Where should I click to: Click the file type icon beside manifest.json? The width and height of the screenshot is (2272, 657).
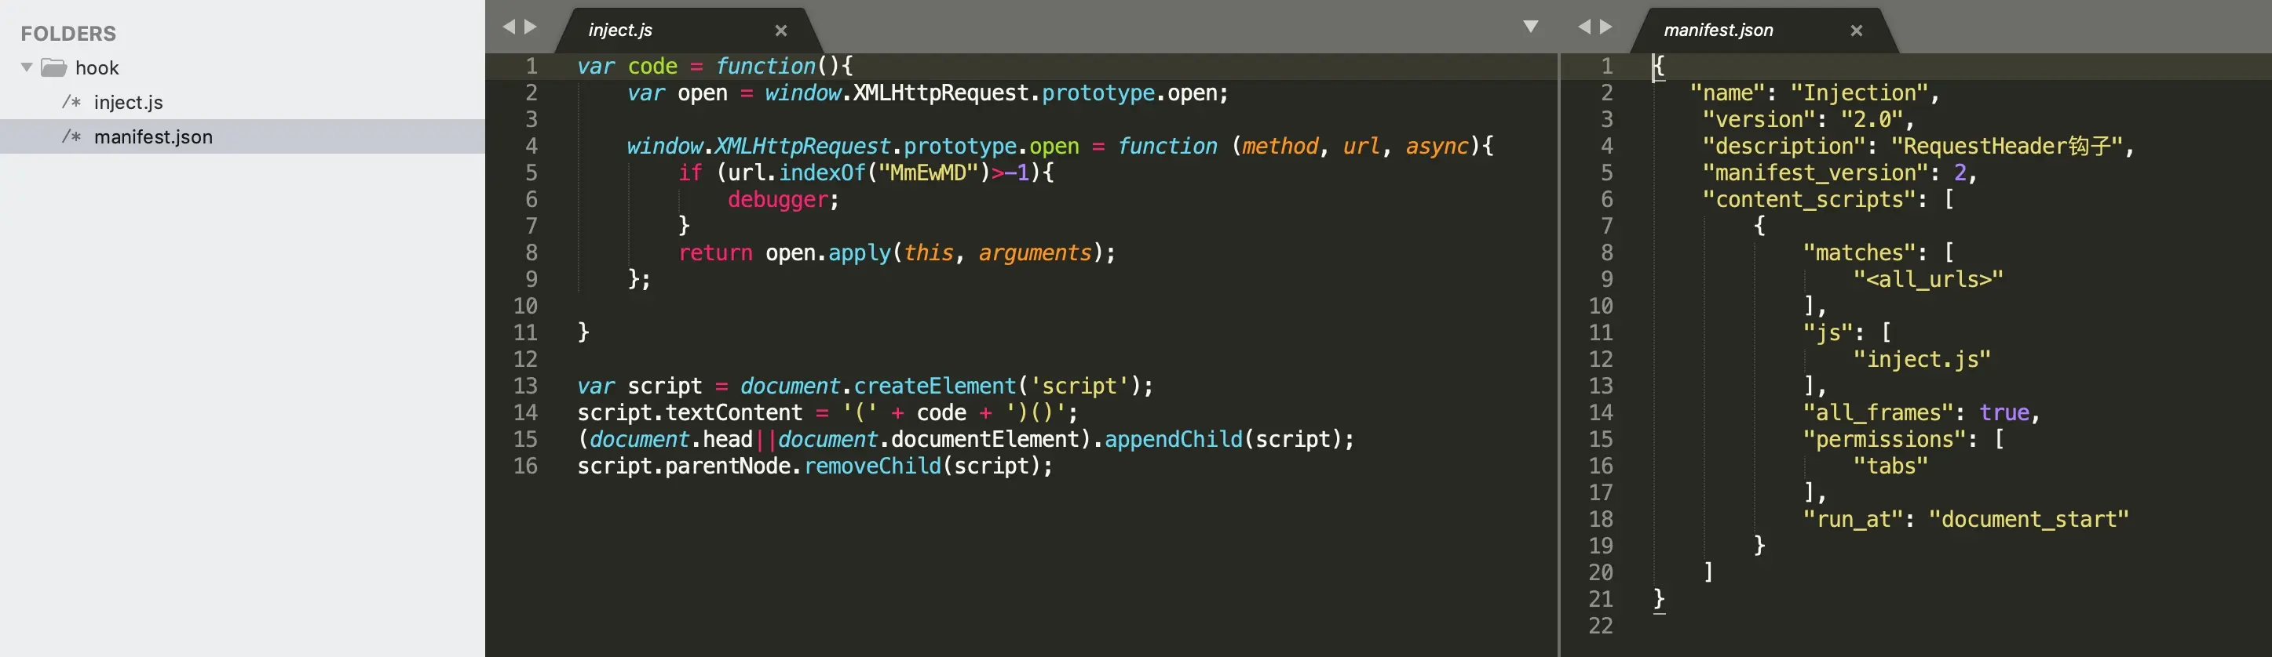(71, 136)
